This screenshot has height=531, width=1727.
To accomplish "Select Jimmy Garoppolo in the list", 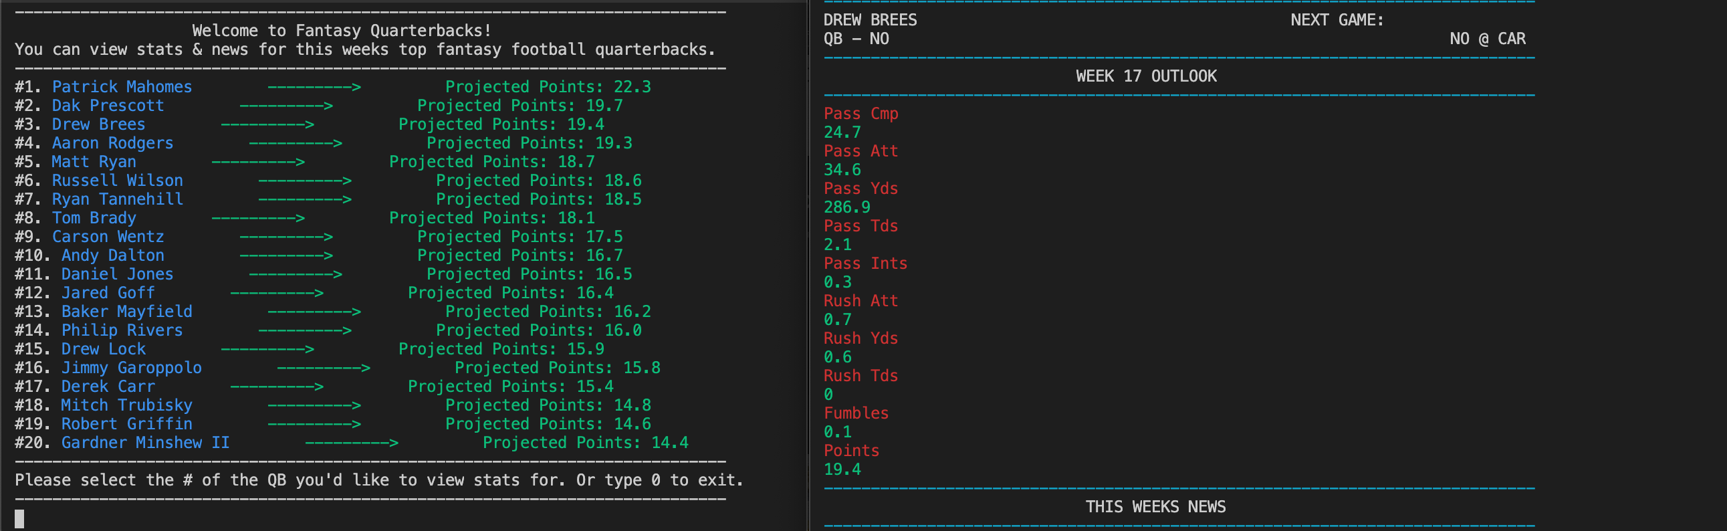I will 131,368.
